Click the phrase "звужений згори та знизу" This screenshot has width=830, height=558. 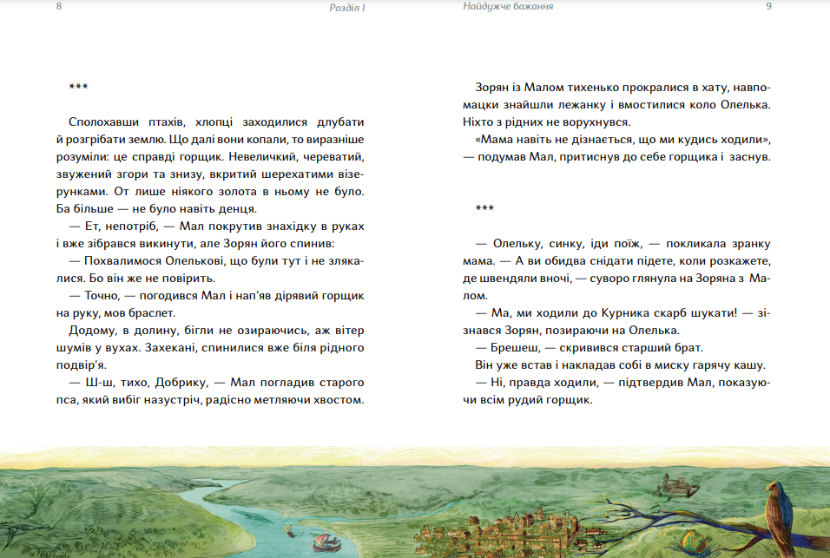129,174
